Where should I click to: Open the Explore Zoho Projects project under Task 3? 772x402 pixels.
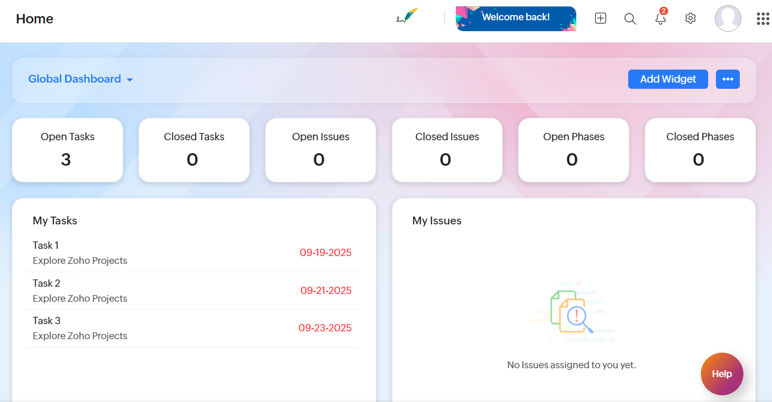pyautogui.click(x=79, y=336)
